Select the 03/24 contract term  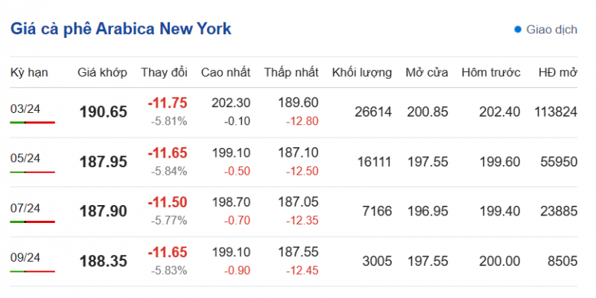(x=25, y=108)
